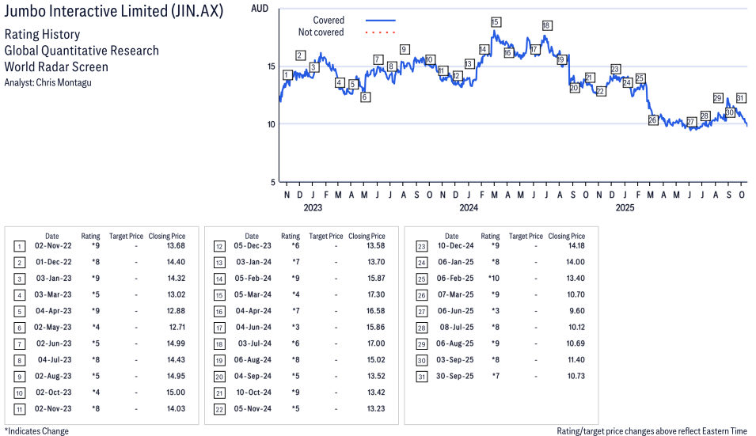756x436 pixels.
Task: Click the blue Covered legend line
Action: (x=380, y=21)
